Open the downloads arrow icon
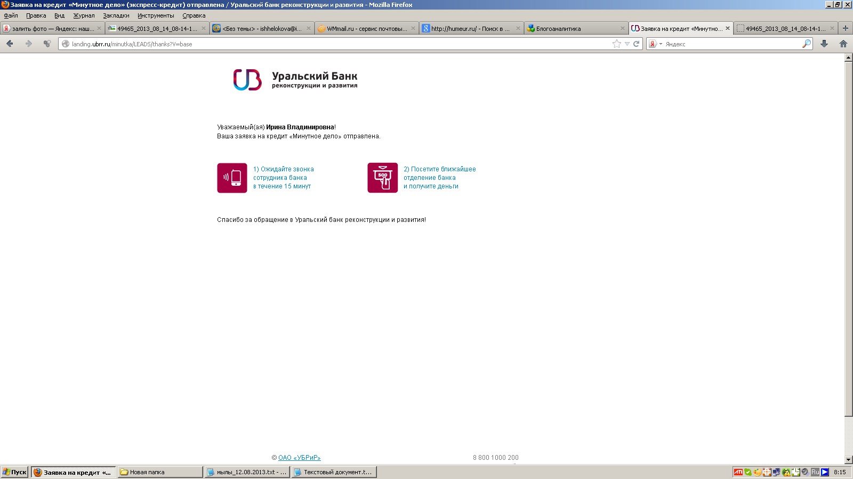This screenshot has height=479, width=853. pos(824,44)
